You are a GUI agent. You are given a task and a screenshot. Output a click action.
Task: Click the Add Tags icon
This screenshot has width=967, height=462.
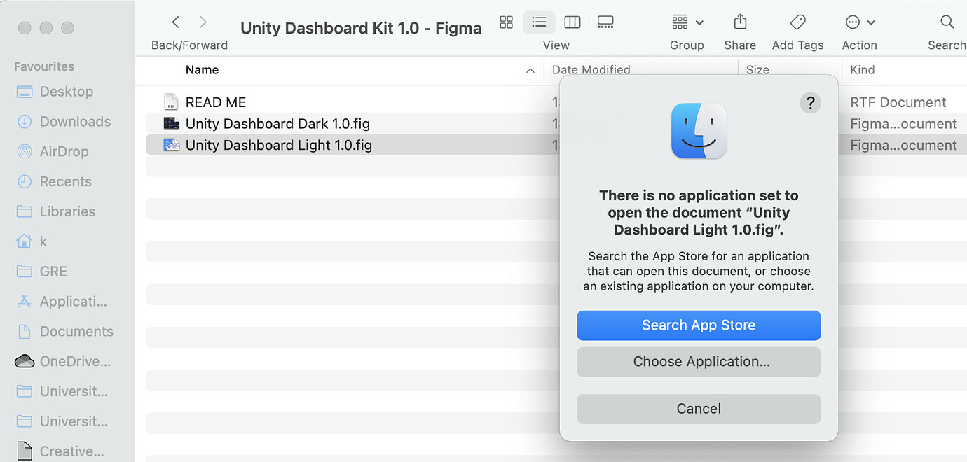point(797,22)
